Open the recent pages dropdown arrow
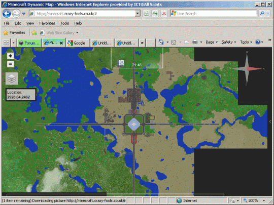The height and width of the screenshot is (205, 274). click(x=24, y=14)
